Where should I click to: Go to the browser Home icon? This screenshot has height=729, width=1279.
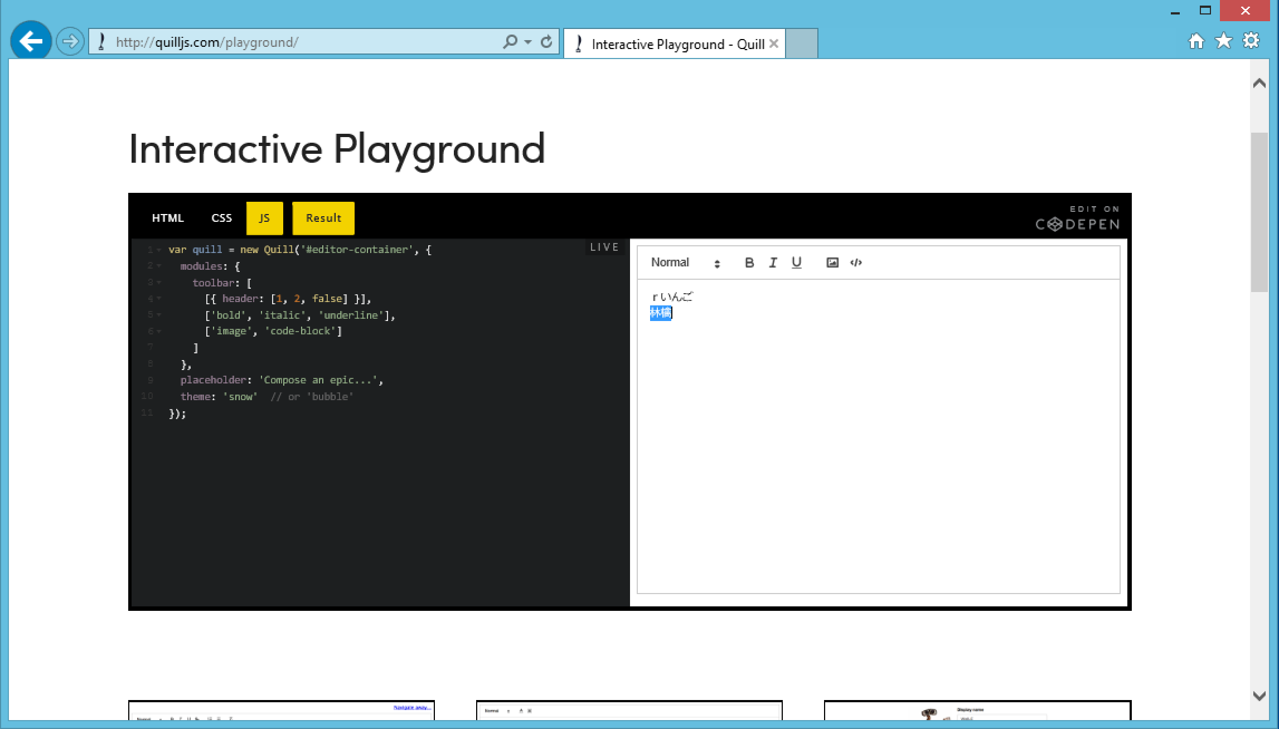[x=1196, y=41]
